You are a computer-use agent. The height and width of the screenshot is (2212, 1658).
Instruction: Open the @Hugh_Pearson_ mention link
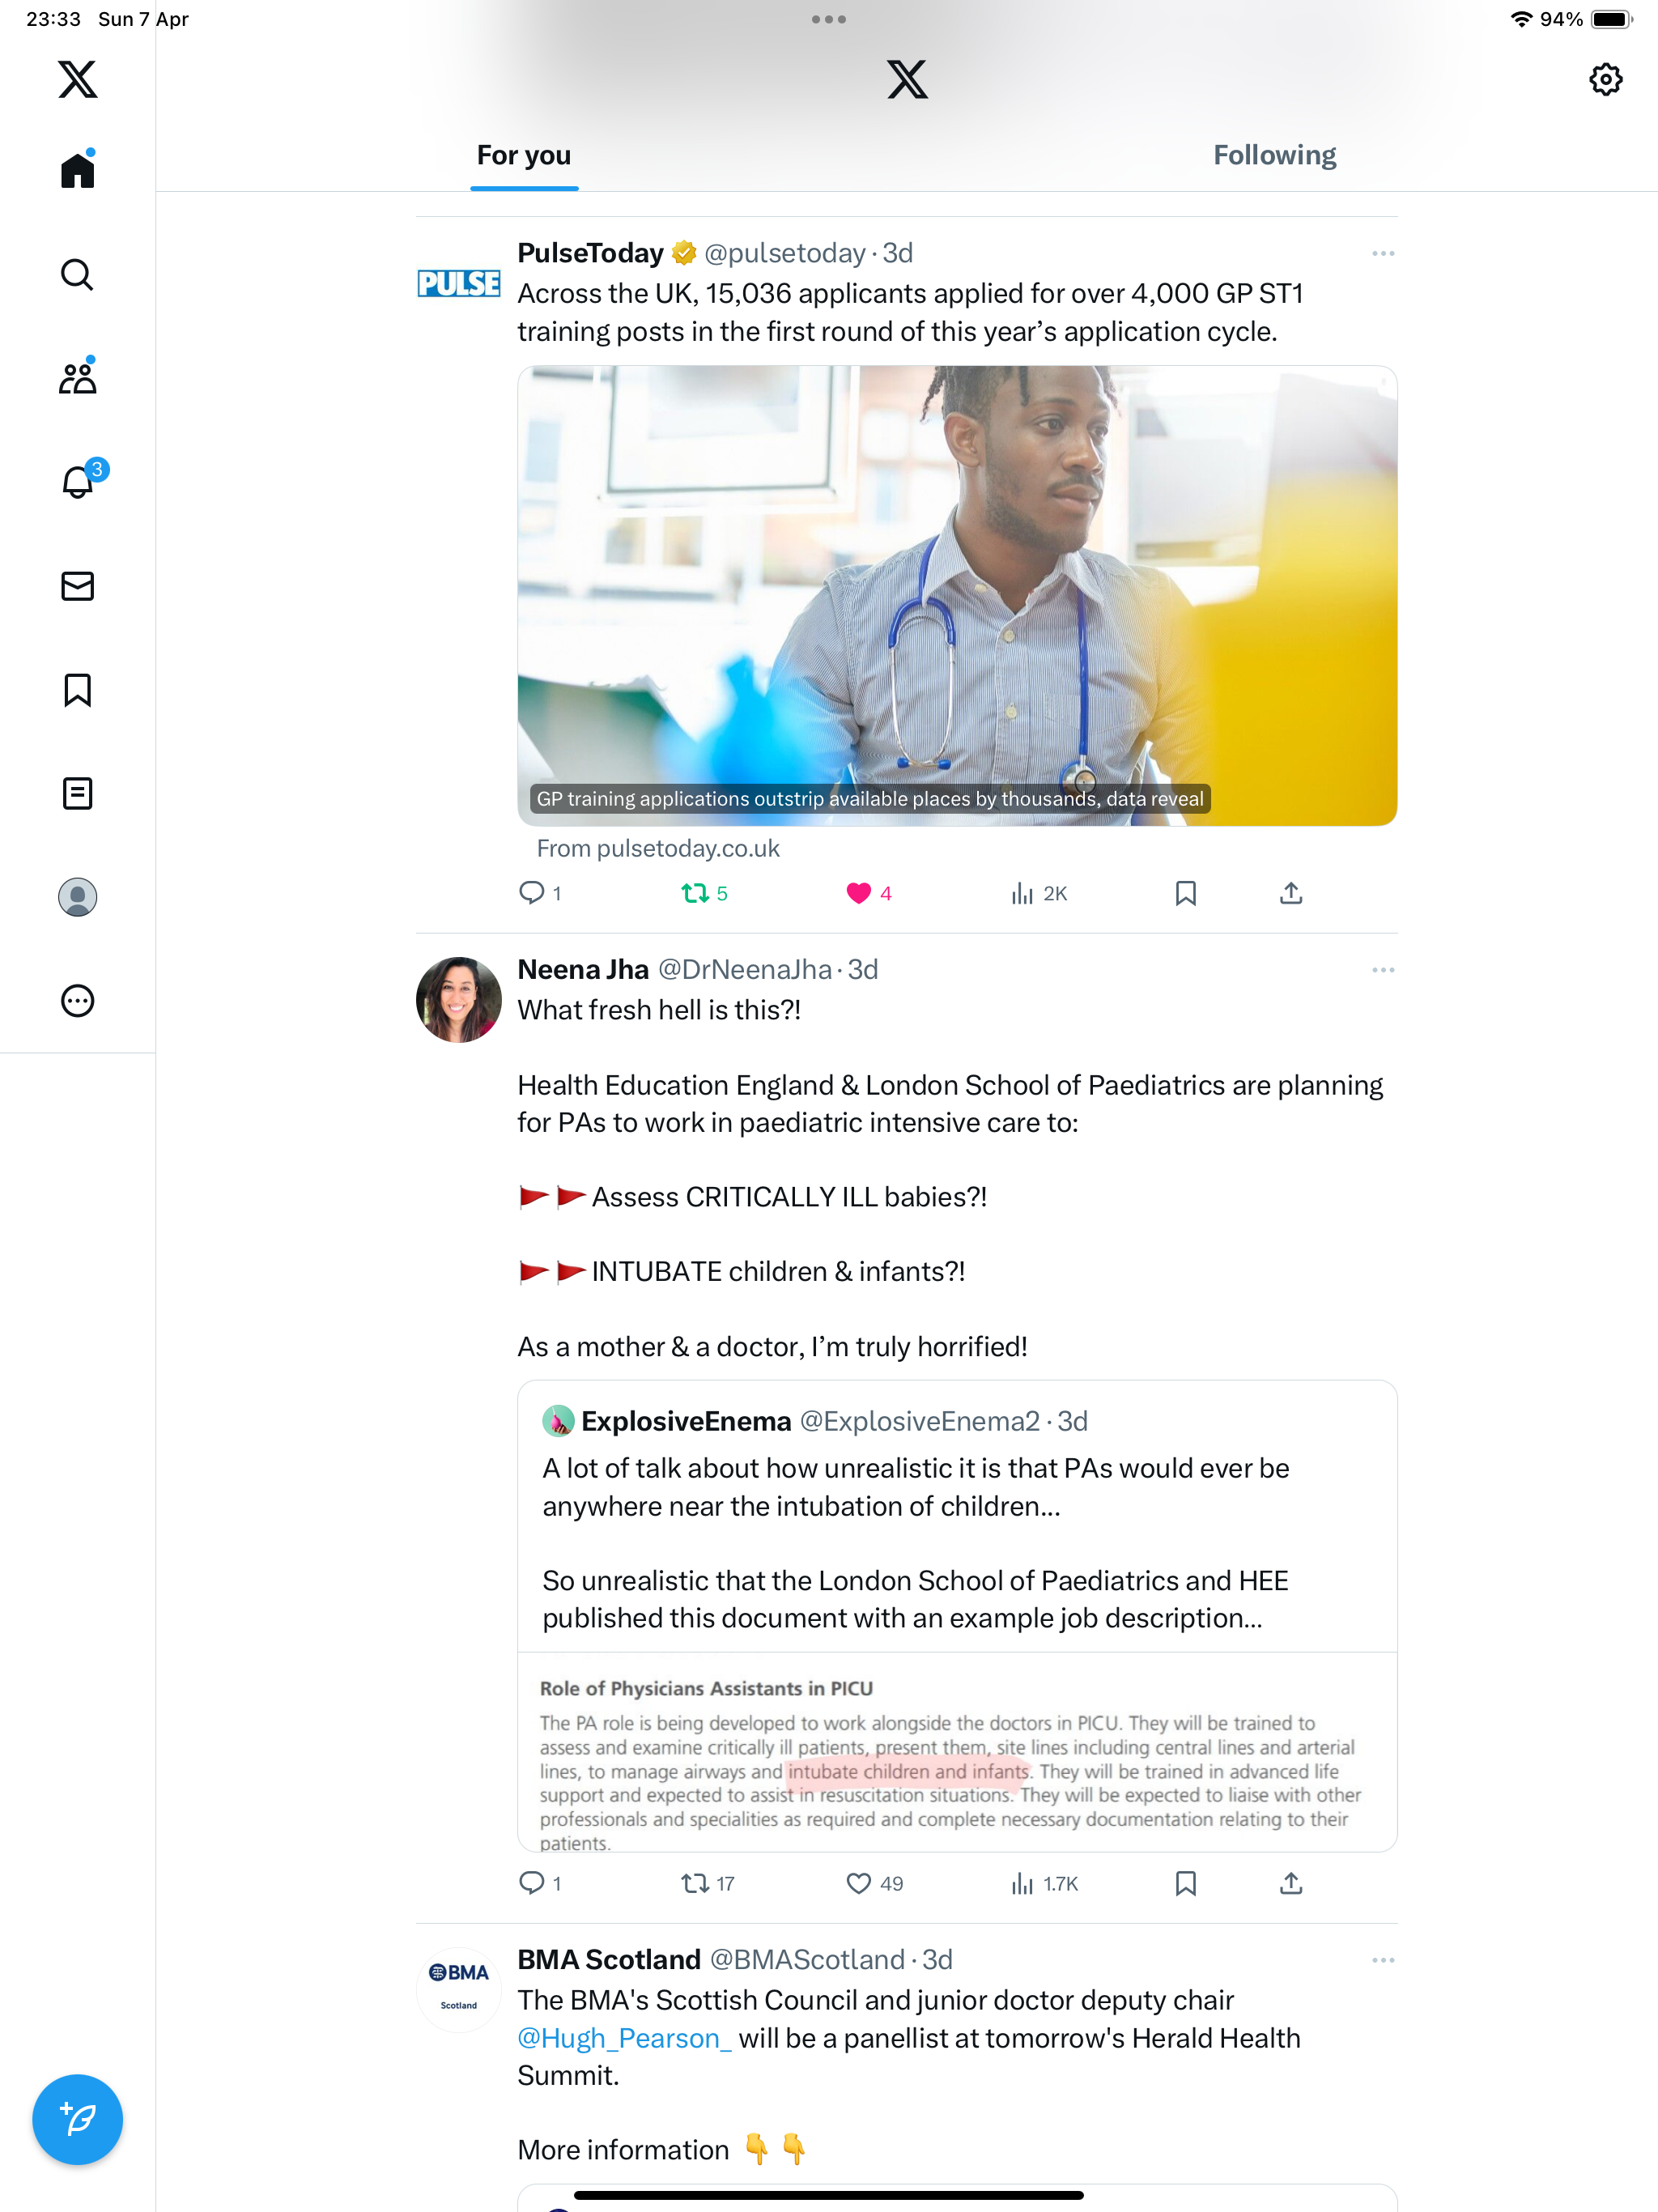pos(624,2038)
